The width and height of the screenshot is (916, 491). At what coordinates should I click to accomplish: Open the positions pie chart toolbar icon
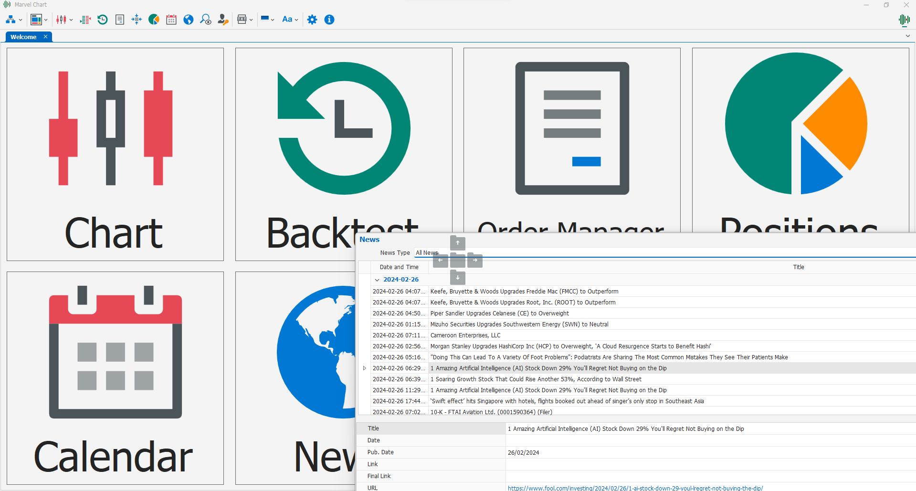[x=154, y=20]
